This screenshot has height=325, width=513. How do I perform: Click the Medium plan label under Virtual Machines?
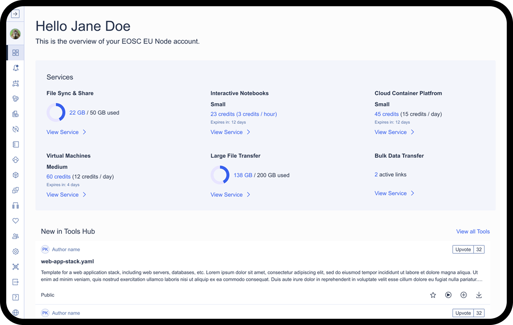pos(57,167)
